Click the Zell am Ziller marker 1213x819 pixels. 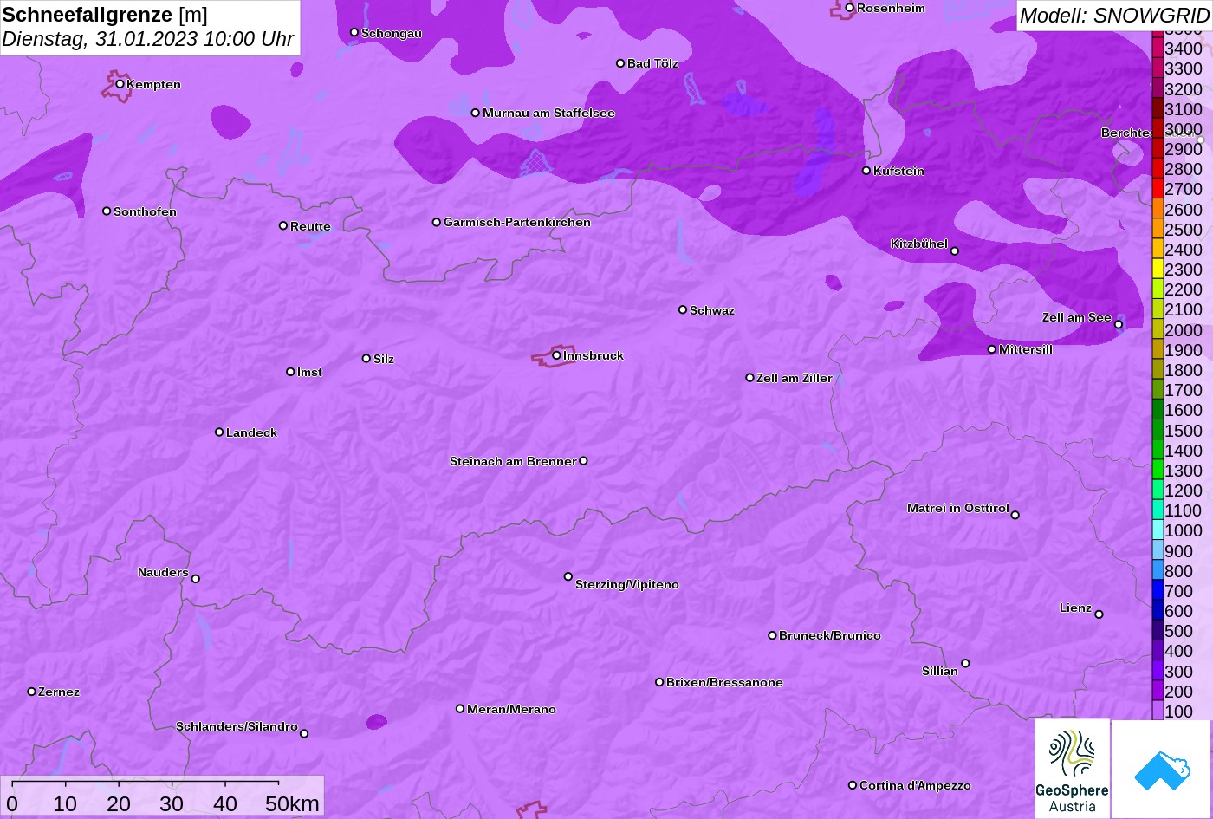point(749,378)
